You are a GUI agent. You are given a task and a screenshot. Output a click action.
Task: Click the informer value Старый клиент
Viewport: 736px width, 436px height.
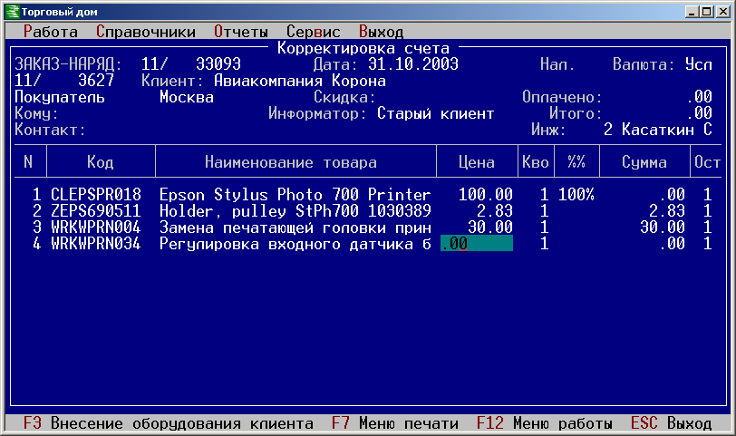pyautogui.click(x=436, y=113)
